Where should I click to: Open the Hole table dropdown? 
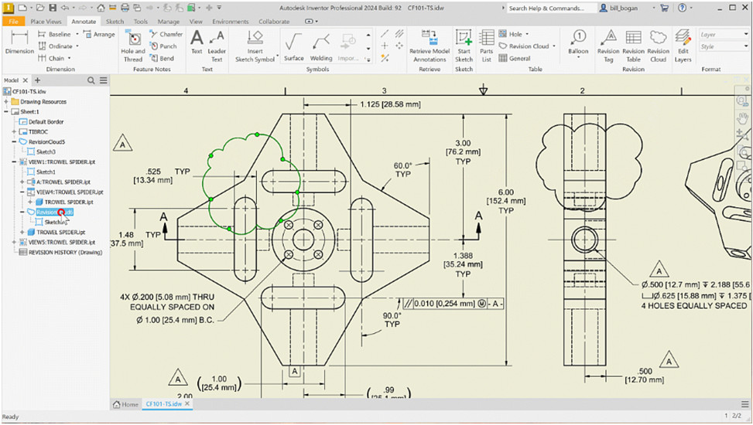pos(527,34)
